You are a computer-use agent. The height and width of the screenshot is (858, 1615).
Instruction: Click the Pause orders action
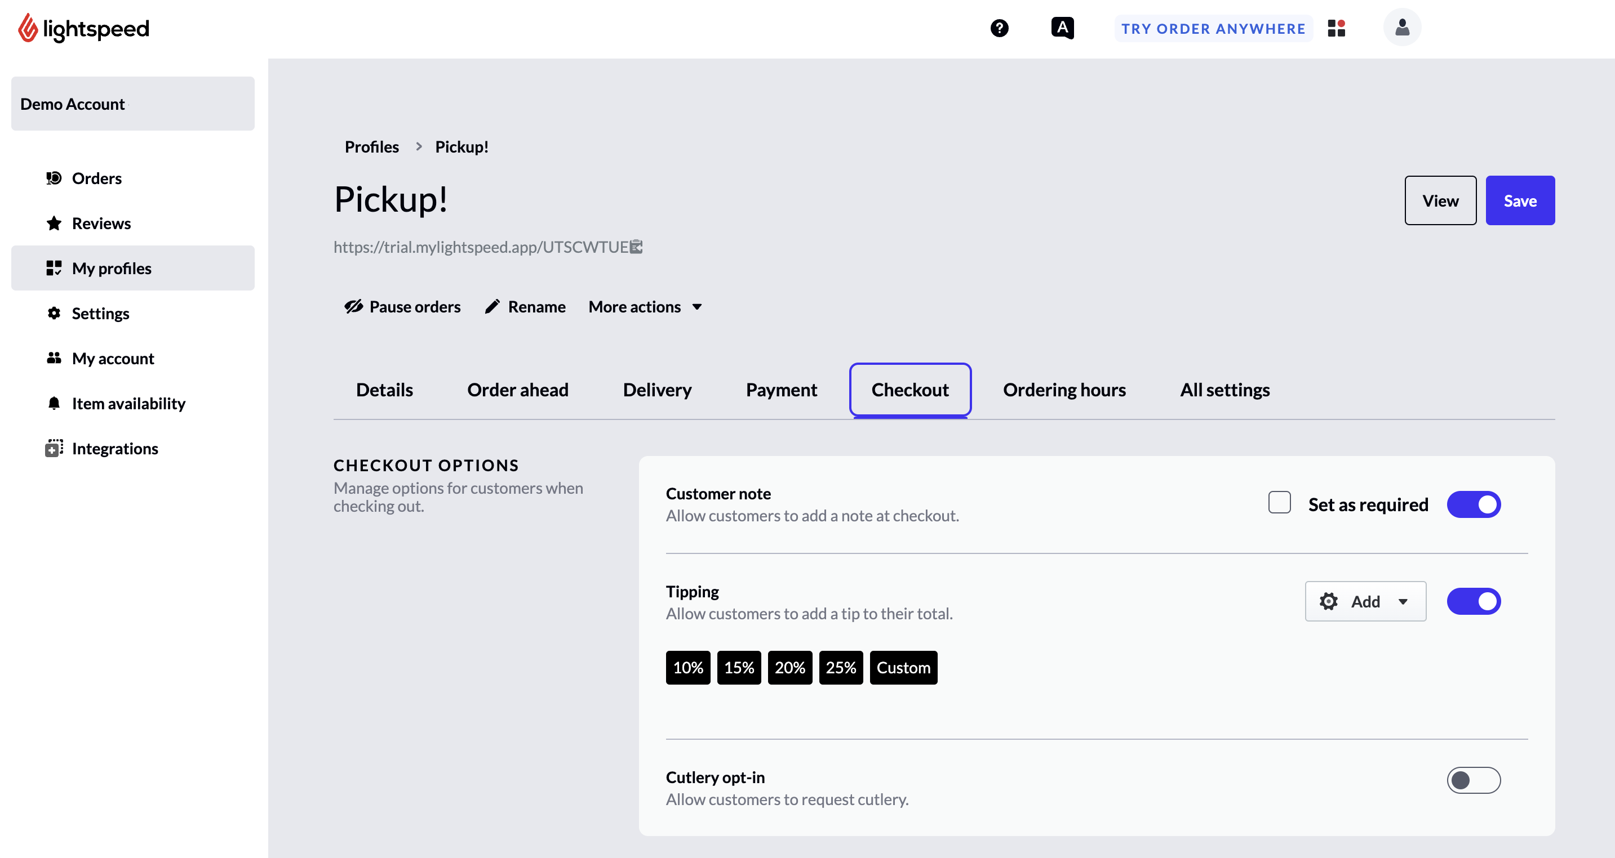point(402,307)
